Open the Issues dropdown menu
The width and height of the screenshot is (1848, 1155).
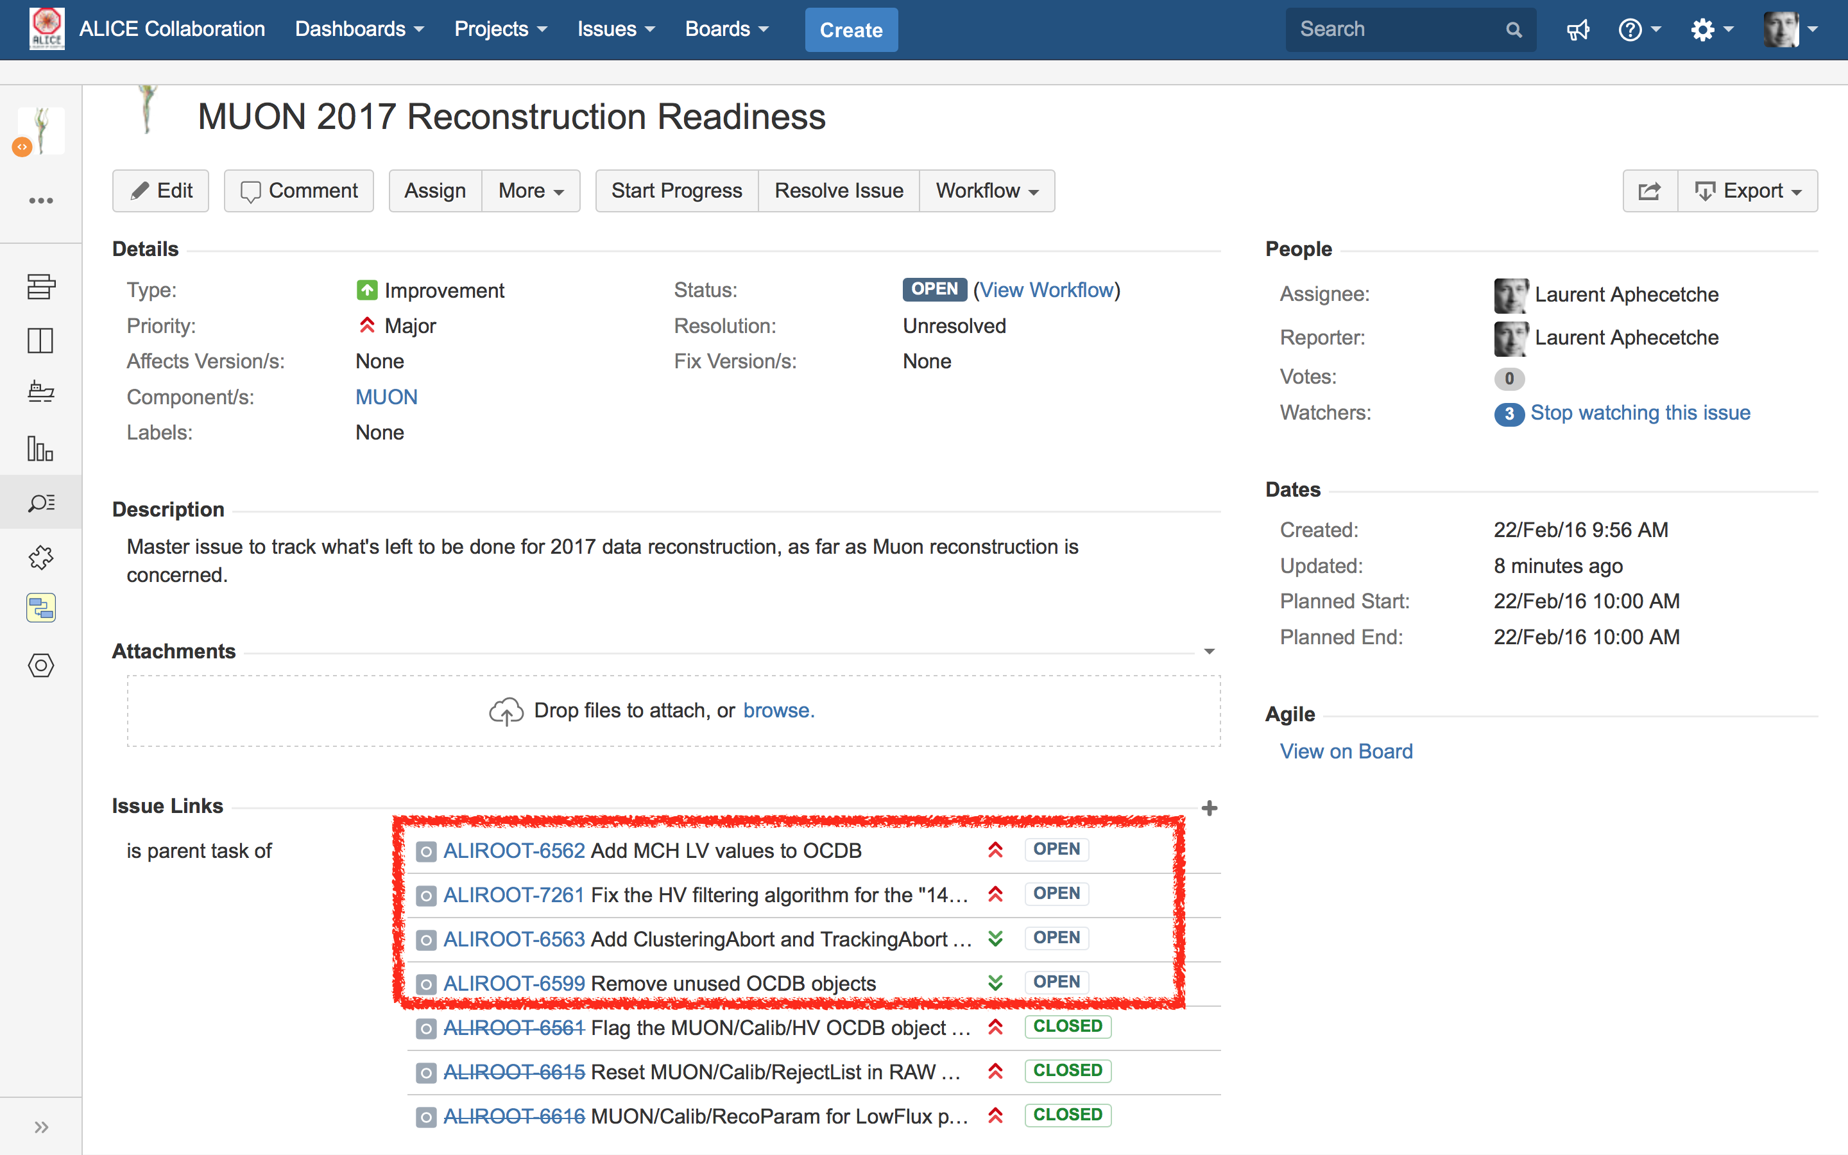615,29
